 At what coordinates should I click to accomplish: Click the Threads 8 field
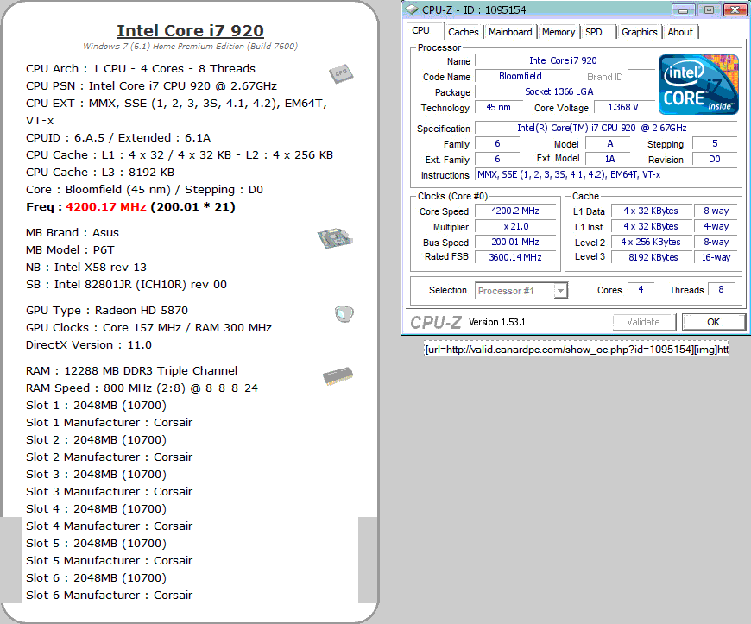(722, 289)
